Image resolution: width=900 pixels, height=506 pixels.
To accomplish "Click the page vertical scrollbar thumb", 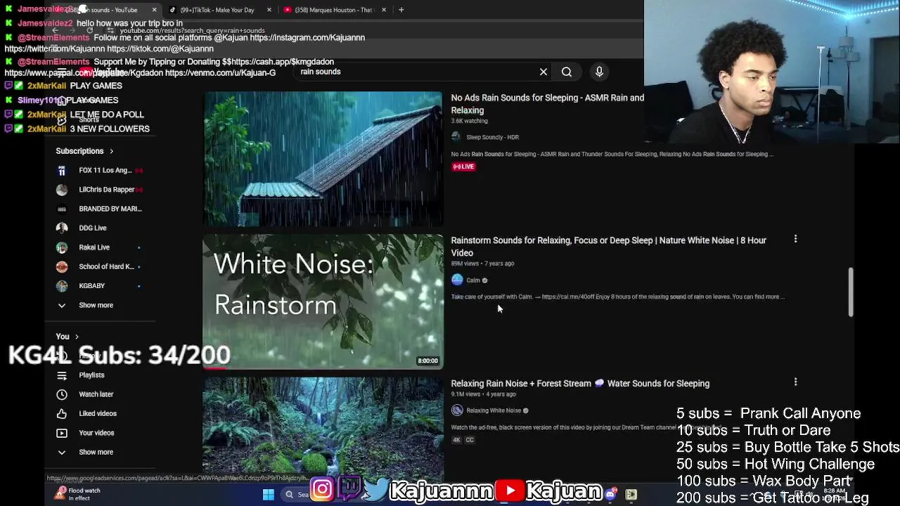I will pos(850,292).
